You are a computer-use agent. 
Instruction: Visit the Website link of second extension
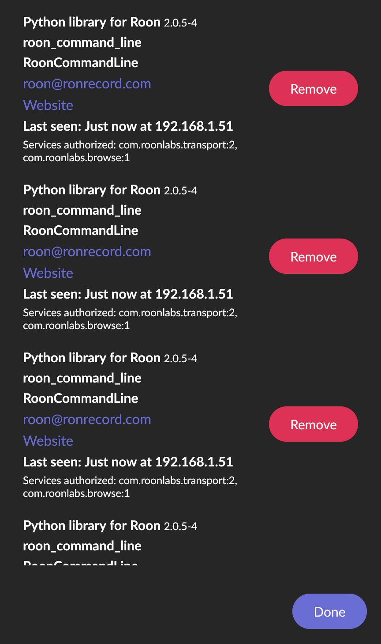[48, 273]
